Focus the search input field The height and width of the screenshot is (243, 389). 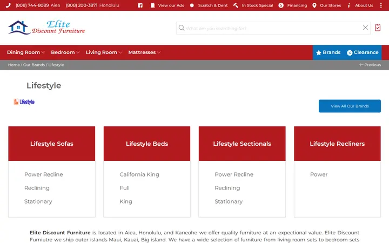[273, 28]
